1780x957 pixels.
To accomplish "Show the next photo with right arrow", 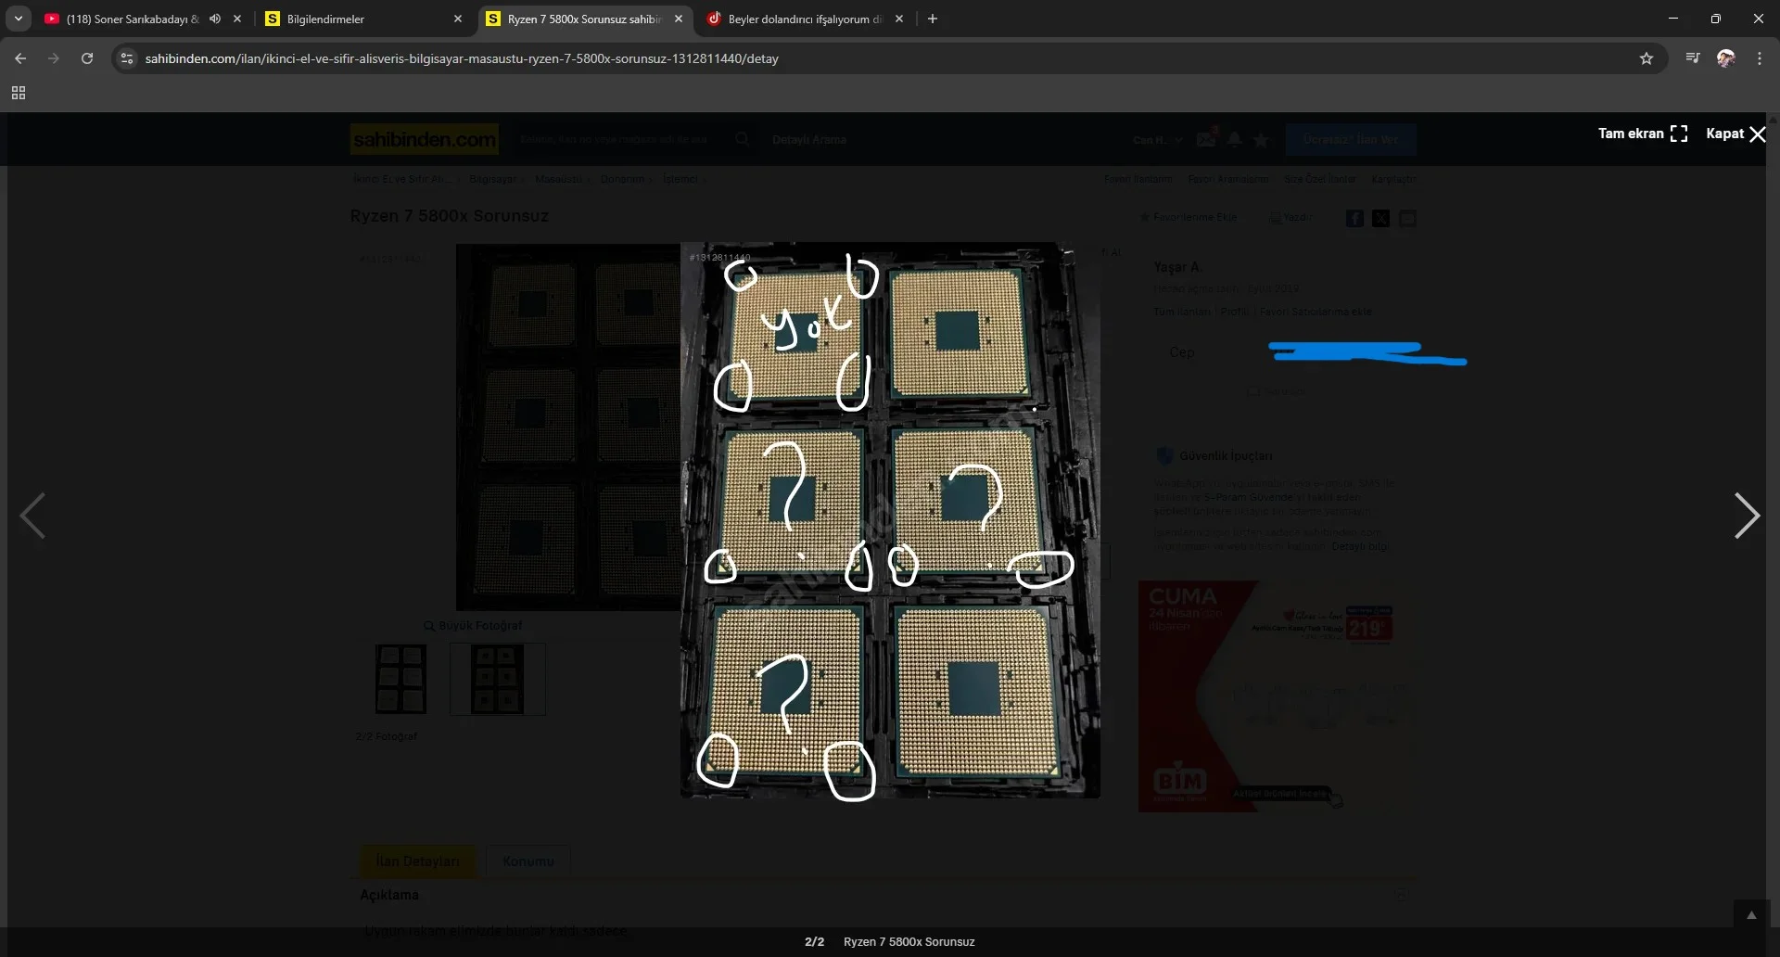I will 1747,516.
